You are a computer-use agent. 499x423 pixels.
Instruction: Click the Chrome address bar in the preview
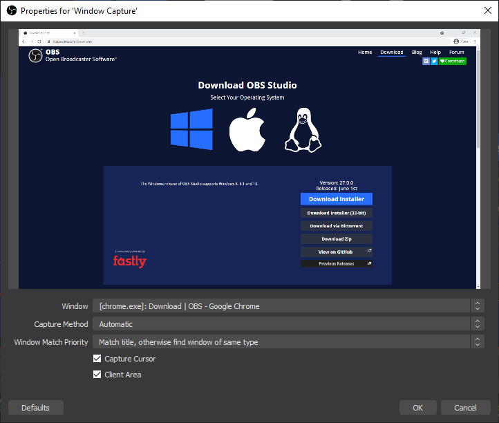point(247,41)
